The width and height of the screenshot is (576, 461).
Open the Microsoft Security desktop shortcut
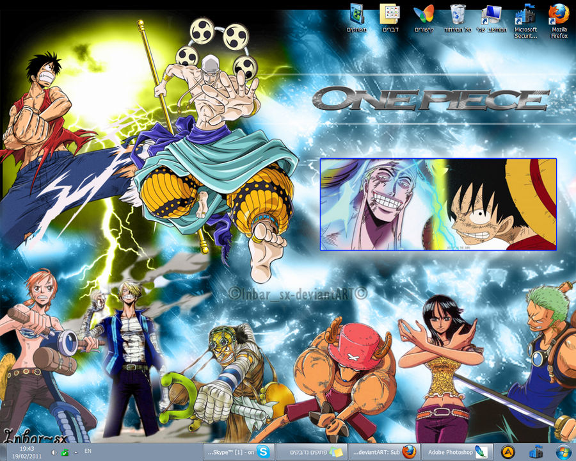coord(525,20)
